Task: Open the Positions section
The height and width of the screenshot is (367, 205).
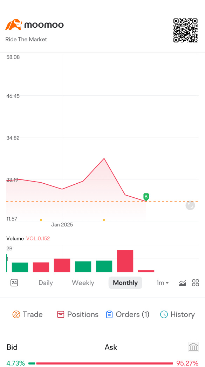Action: tap(78, 314)
